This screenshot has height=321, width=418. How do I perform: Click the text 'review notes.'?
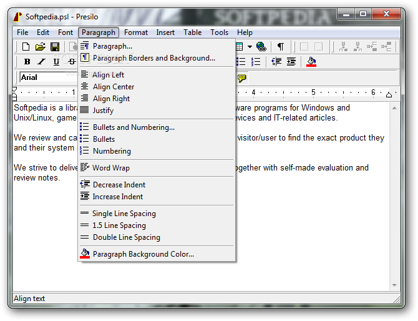[37, 178]
